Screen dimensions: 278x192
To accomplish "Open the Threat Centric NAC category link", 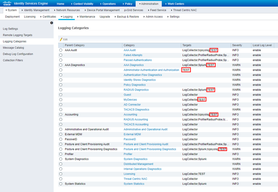I will coord(136,179).
